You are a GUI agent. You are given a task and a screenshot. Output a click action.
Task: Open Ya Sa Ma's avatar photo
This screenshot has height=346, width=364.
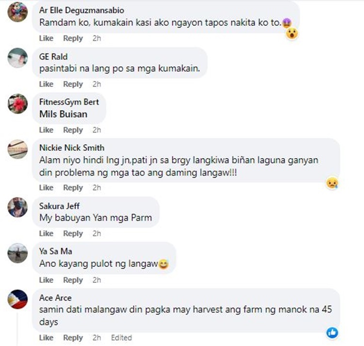pyautogui.click(x=17, y=253)
